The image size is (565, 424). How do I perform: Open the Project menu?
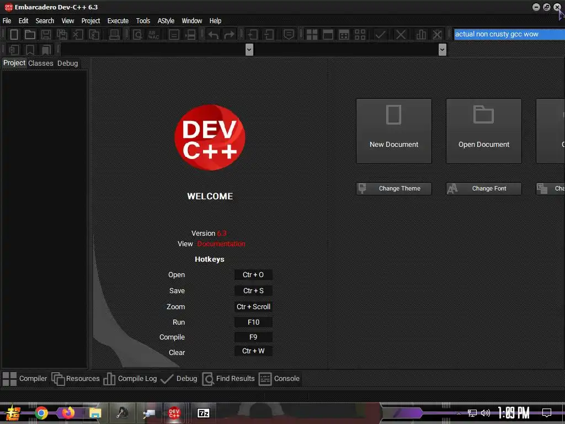coord(90,21)
